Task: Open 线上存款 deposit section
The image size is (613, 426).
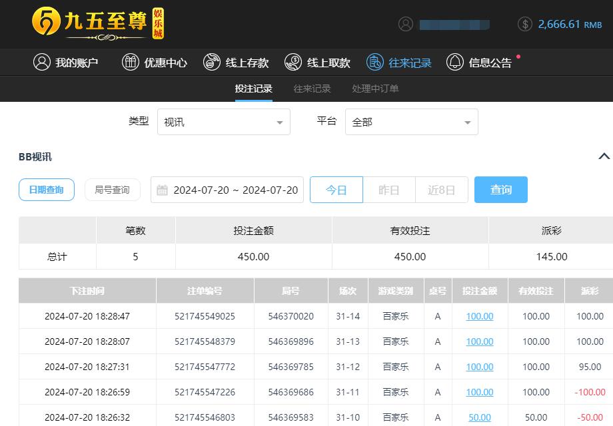Action: point(213,62)
